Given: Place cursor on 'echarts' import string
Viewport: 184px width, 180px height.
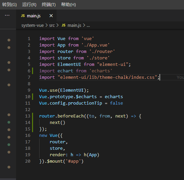Looking at the screenshot, I should pos(101,71).
